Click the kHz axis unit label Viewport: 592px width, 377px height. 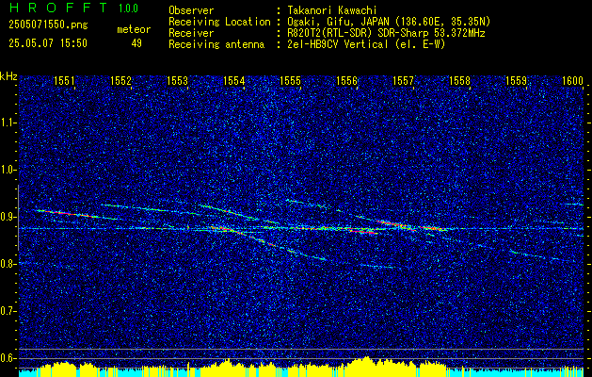pyautogui.click(x=8, y=76)
